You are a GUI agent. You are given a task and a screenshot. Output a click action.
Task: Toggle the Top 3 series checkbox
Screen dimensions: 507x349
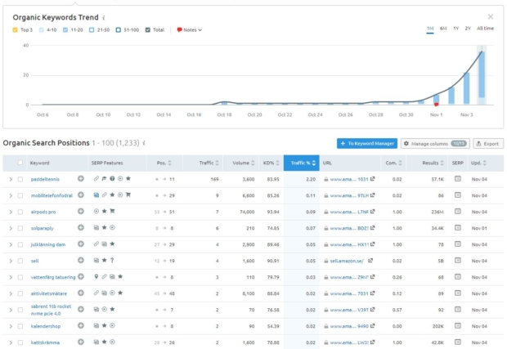pyautogui.click(x=15, y=29)
